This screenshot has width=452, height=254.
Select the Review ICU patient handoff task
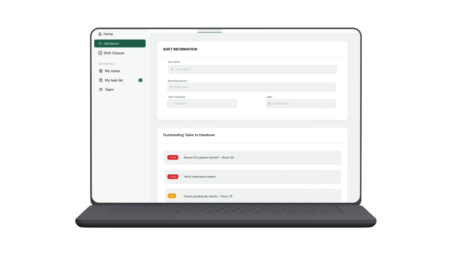(x=253, y=158)
